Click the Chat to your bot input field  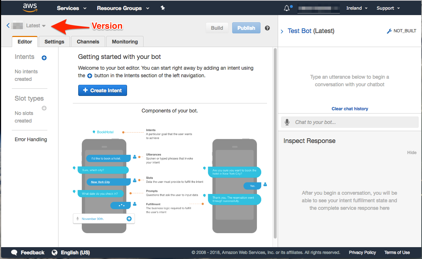[x=353, y=122]
